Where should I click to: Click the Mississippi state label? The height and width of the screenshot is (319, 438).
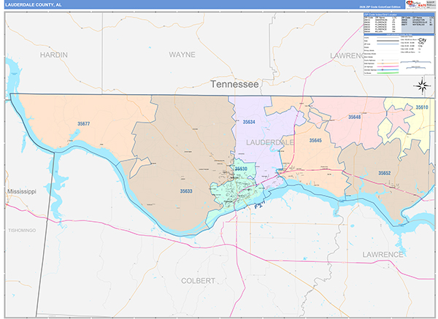click(x=21, y=192)
